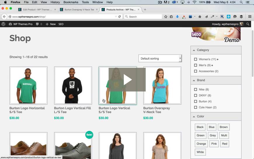
Task: Filter by Pink color swatch
Action: pos(214,144)
